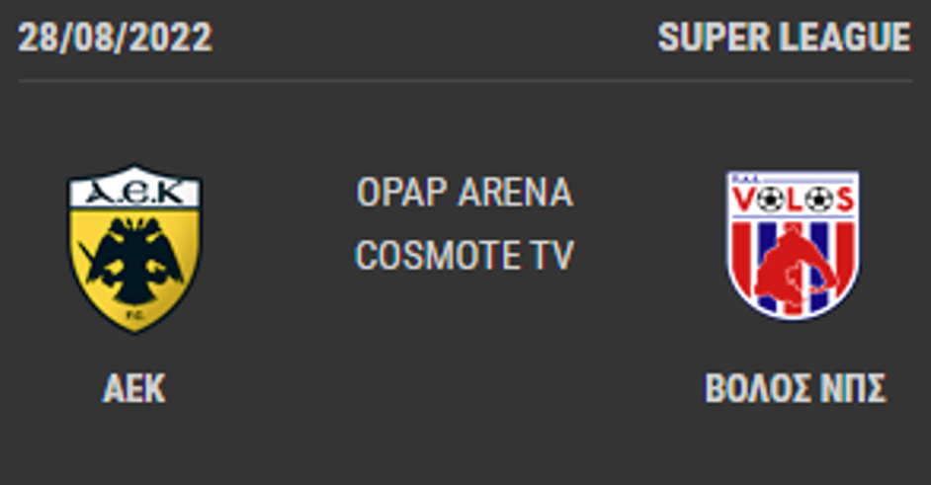Open the ΒΟΛΟΣ ΝΠΣ team name link

(x=795, y=389)
